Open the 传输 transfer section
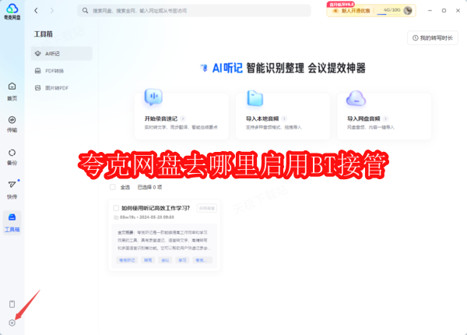The image size is (467, 335). coord(12,125)
